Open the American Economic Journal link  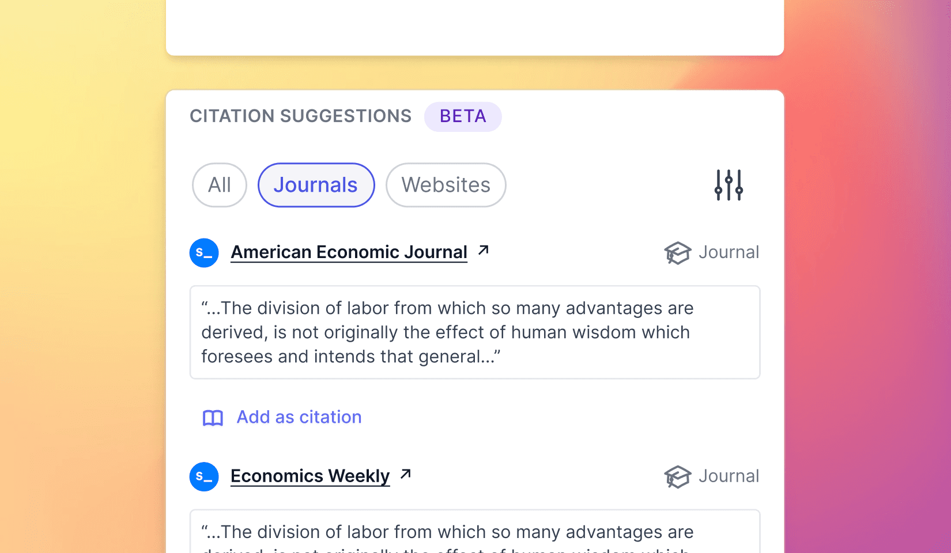(349, 252)
